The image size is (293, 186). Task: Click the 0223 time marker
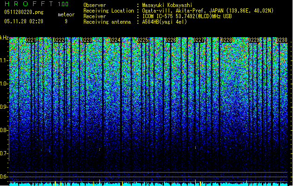click(87, 40)
